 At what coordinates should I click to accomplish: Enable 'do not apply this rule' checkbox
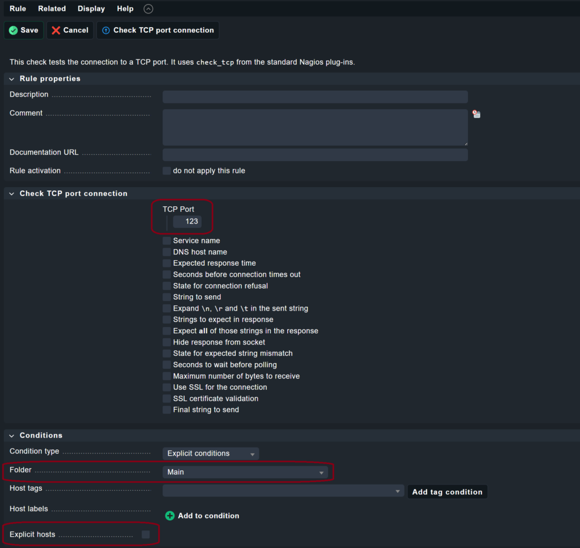tap(167, 171)
